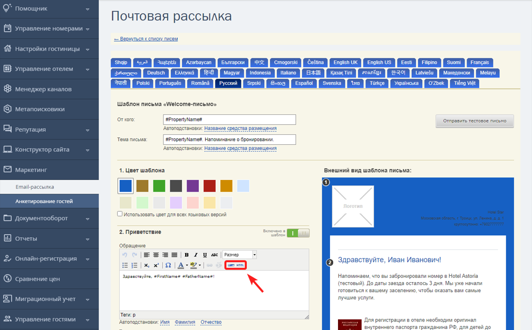
Task: Switch to the Español language tab
Action: (304, 83)
